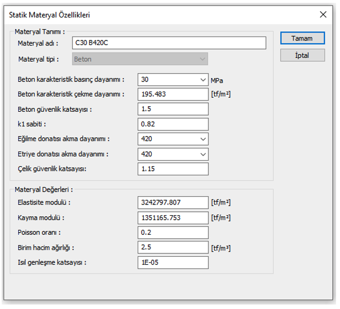Click the Beton karakteristik çekme dayanımı label
Viewport: 340px width, 309px height.
coord(71,94)
